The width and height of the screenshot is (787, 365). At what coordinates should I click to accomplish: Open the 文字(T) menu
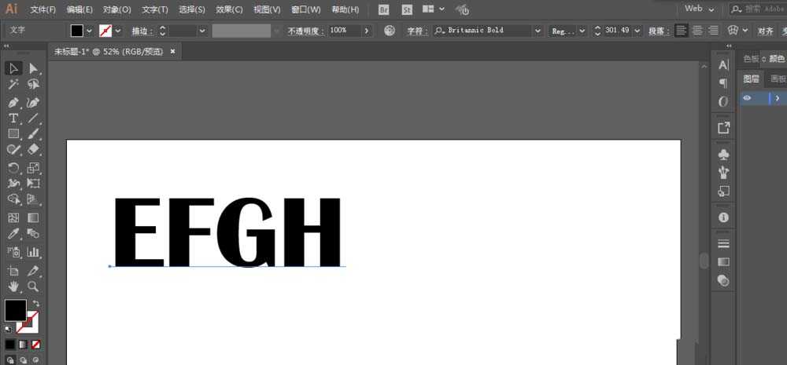pyautogui.click(x=155, y=9)
